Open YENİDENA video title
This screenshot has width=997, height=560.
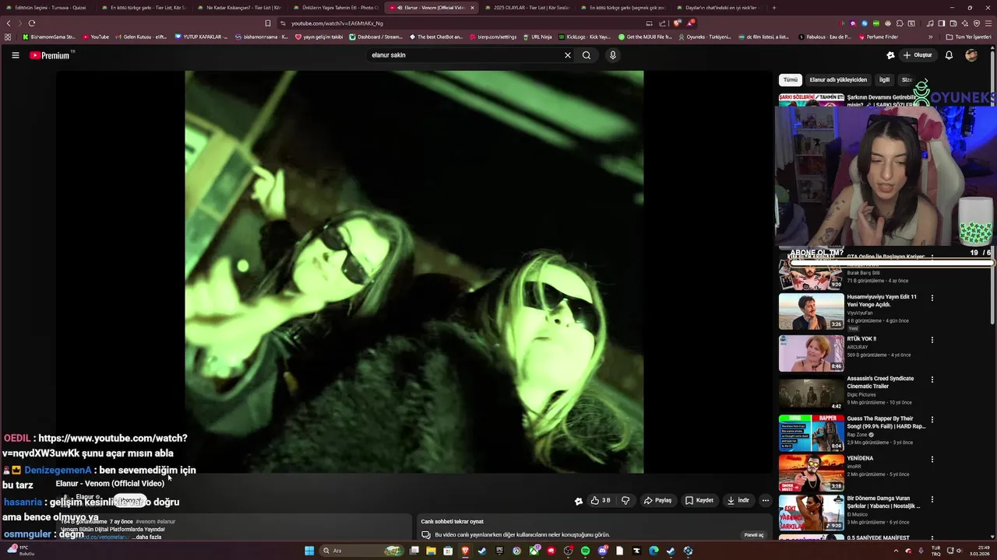coord(860,458)
